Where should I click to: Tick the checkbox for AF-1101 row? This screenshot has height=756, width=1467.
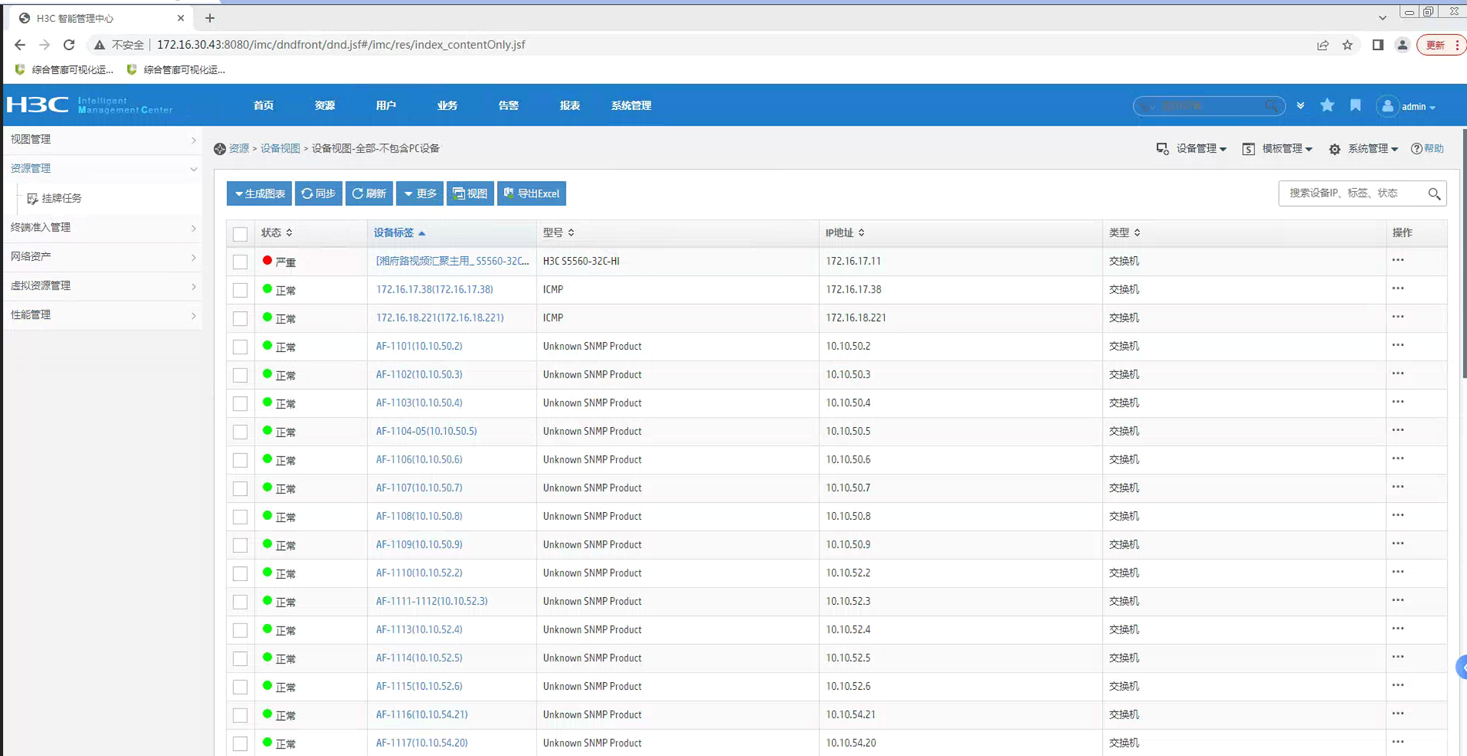240,347
